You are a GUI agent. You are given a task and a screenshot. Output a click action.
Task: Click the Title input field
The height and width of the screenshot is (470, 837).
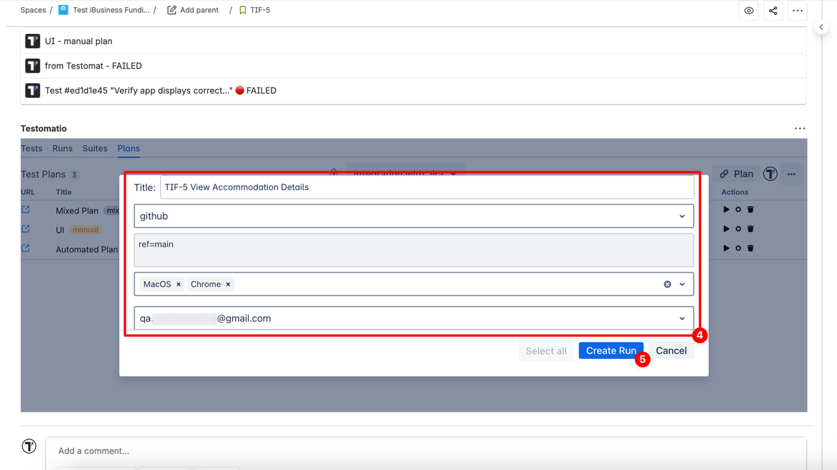(426, 188)
